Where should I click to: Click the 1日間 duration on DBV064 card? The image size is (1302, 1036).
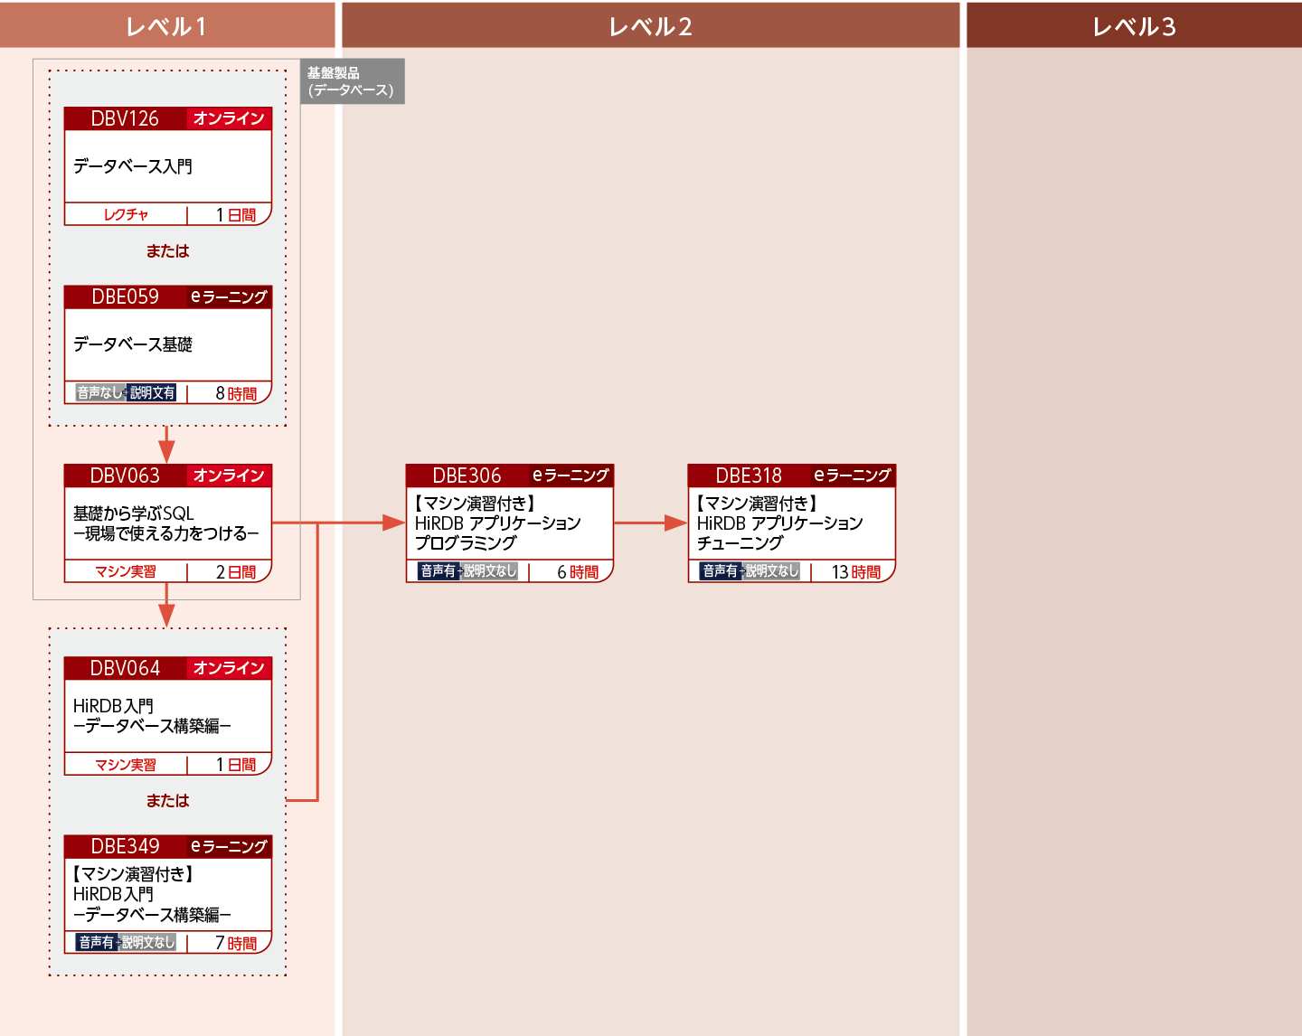[236, 764]
